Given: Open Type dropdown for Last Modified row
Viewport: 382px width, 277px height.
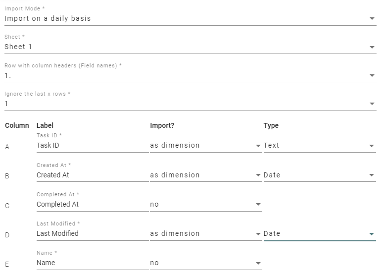Looking at the screenshot, I should 319,233.
